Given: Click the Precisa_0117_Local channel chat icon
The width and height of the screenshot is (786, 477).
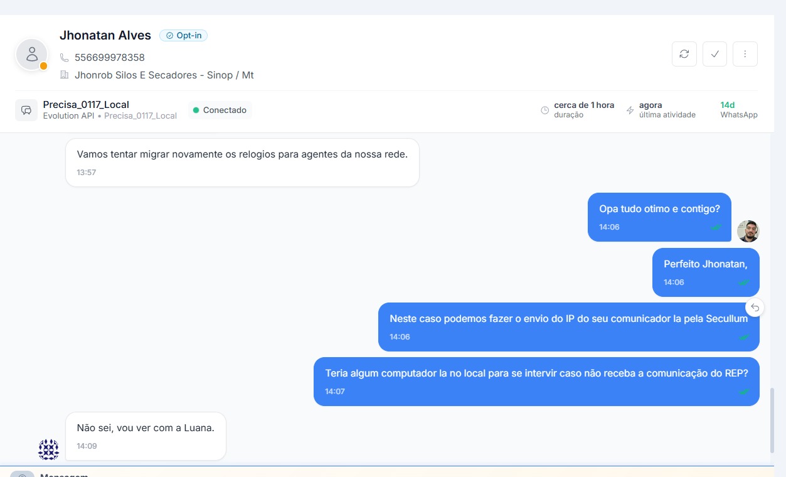Looking at the screenshot, I should [x=26, y=110].
